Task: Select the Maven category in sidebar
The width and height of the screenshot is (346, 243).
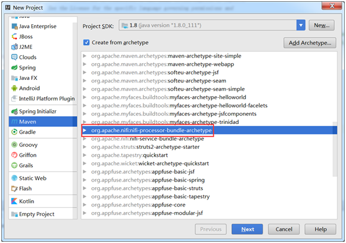Action: tap(43, 122)
